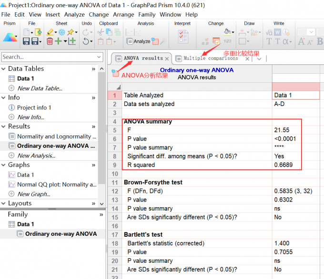This screenshot has width=324, height=279.
Task: Save the project with floppy disk icon
Action: 26,41
